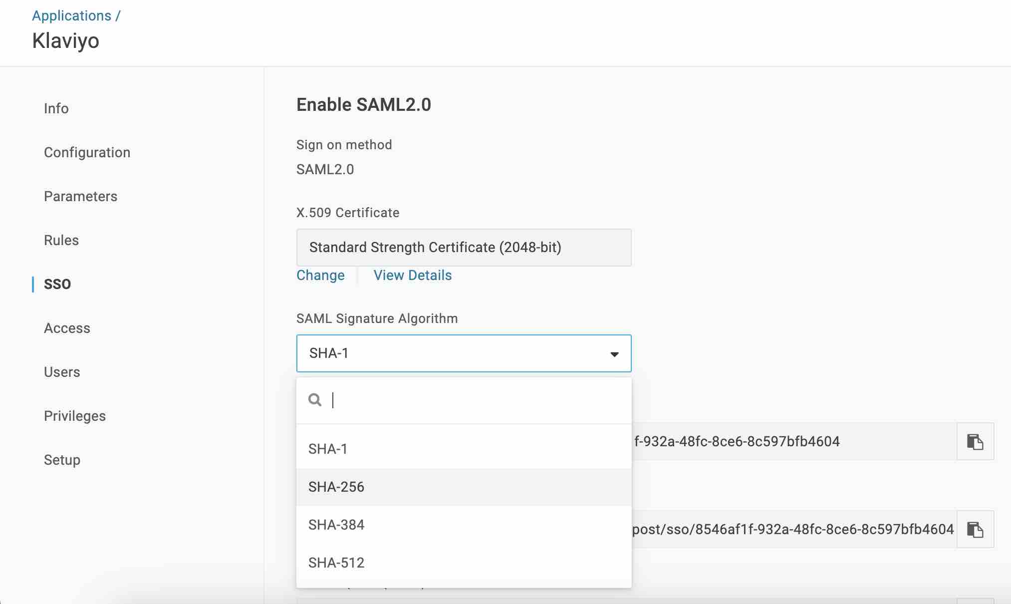
Task: Click the View Details link for X.509 Certificate
Action: click(413, 275)
